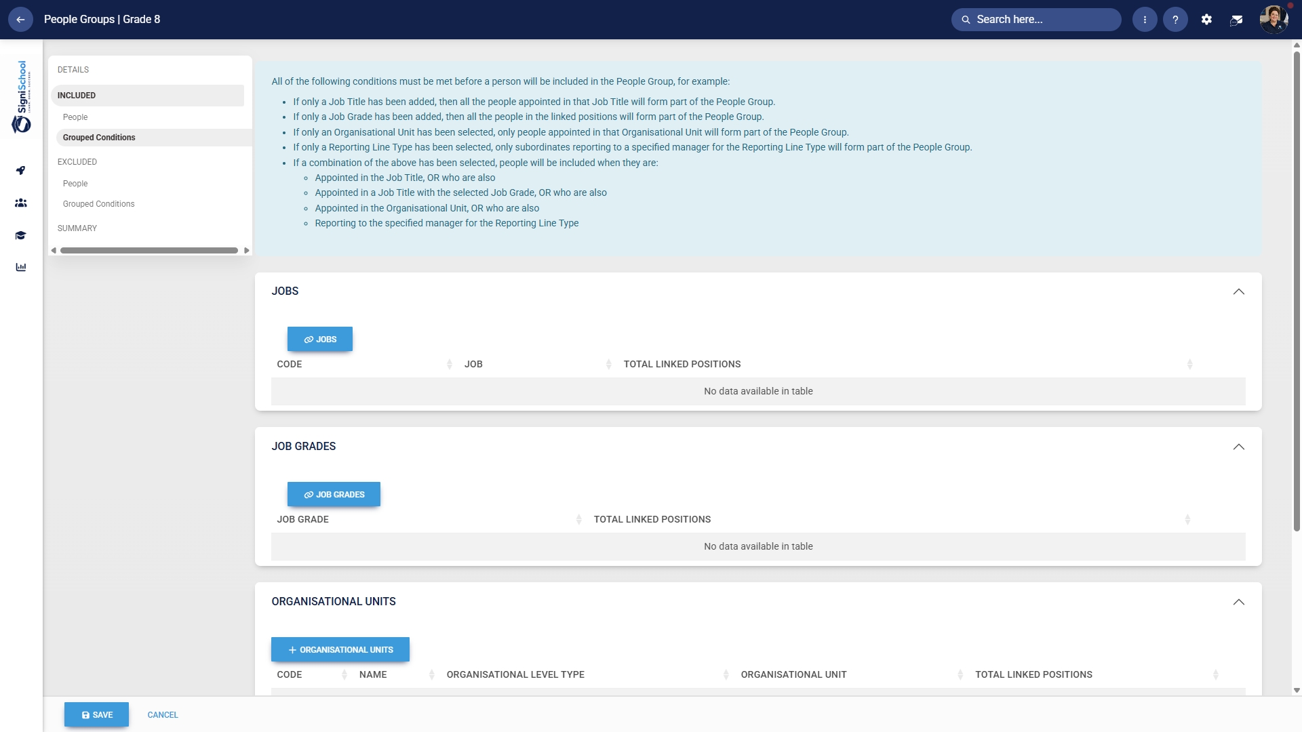This screenshot has height=732, width=1302.
Task: Open the rocket icon in sidebar
Action: point(21,170)
